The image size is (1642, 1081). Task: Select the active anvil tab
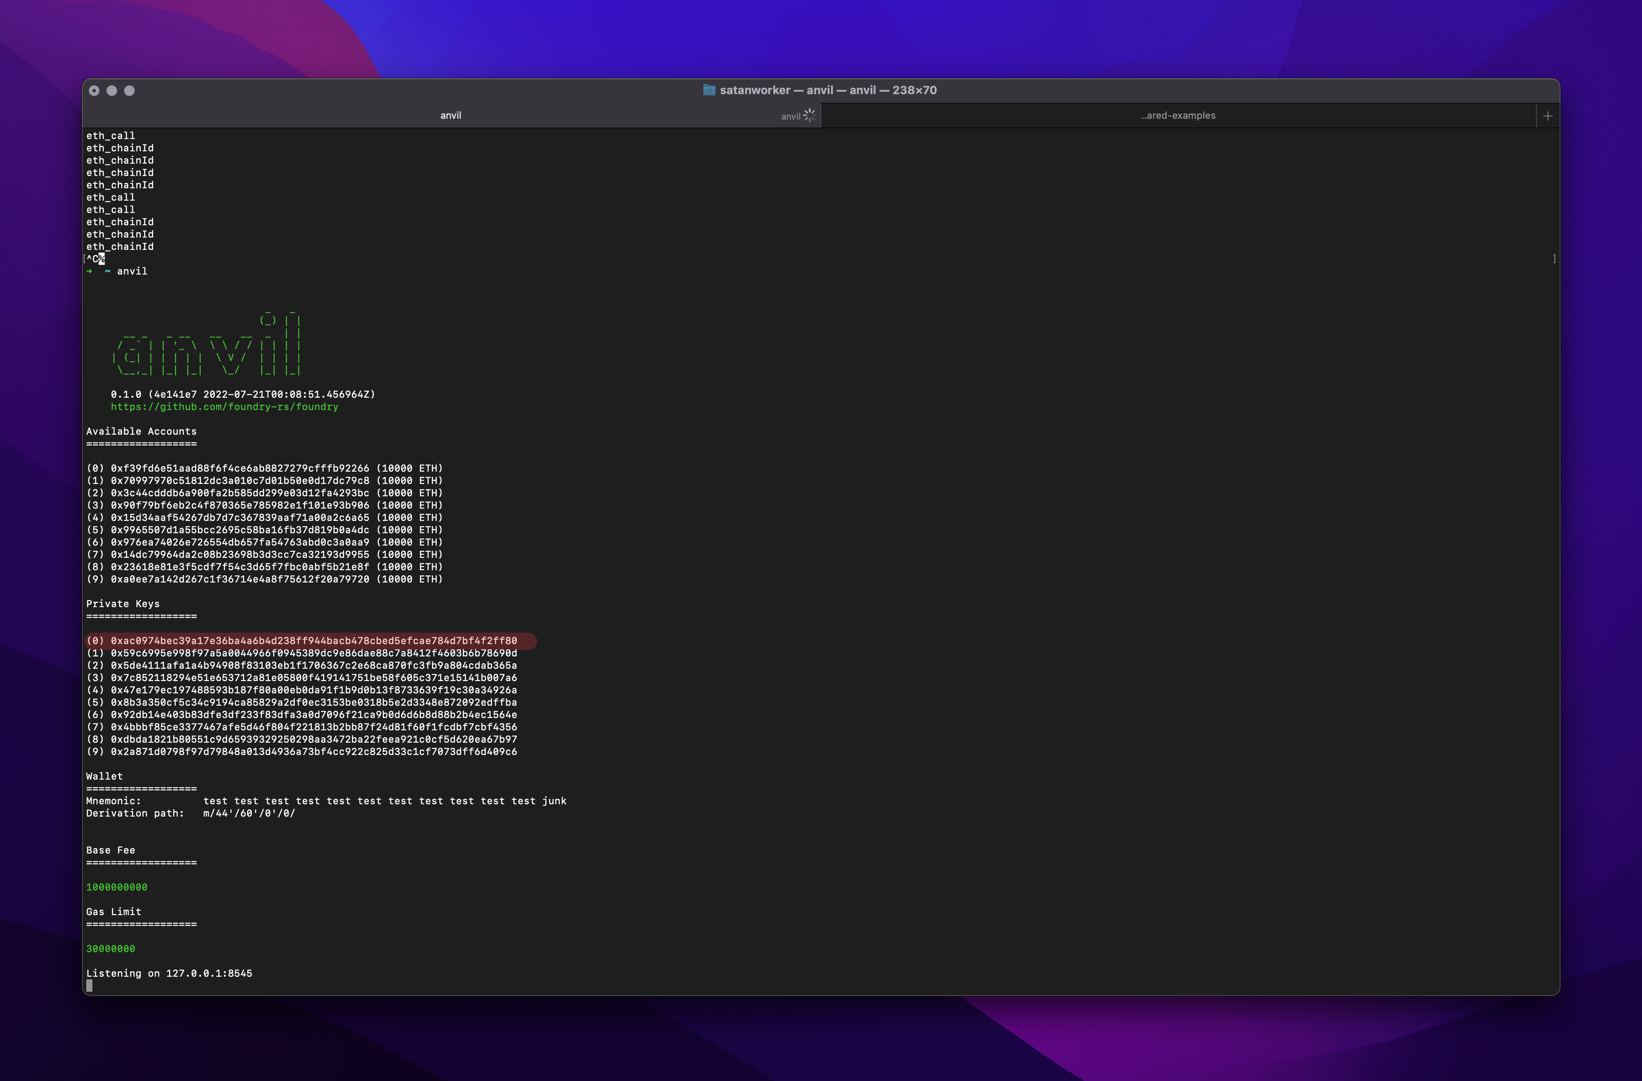pos(451,116)
